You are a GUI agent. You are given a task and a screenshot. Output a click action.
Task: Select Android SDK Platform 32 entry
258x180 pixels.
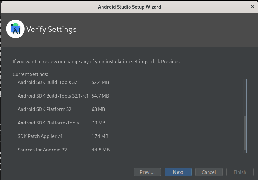(x=44, y=109)
